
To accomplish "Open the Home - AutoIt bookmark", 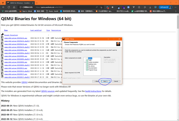I will click(52, 11).
